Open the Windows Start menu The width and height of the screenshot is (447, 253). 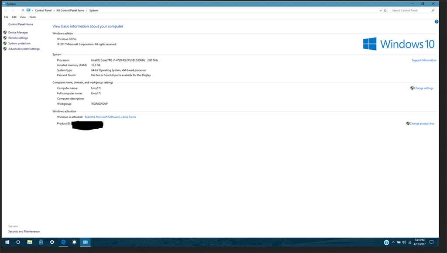point(7,242)
